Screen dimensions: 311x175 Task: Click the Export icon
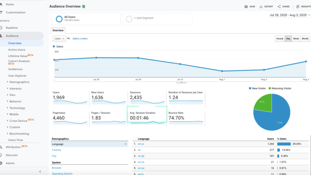[261, 6]
